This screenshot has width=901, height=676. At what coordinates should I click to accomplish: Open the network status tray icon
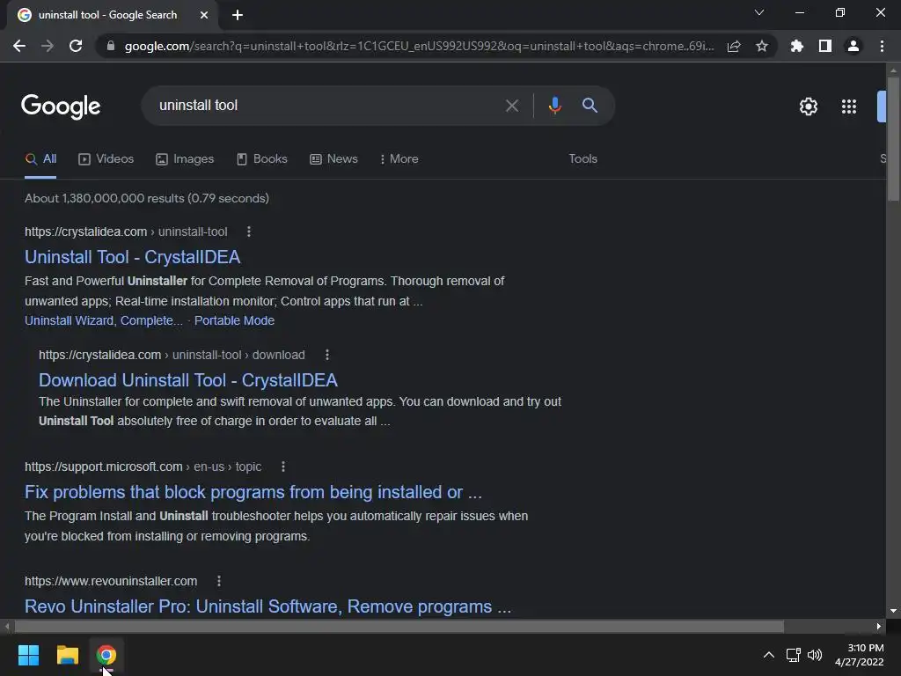(794, 655)
